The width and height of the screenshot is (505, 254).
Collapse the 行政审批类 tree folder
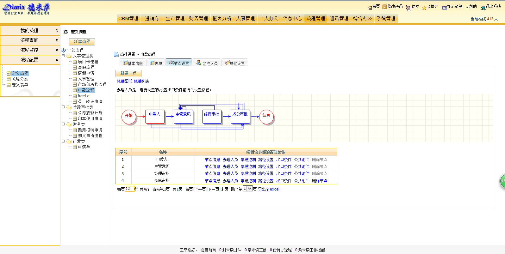click(63, 107)
